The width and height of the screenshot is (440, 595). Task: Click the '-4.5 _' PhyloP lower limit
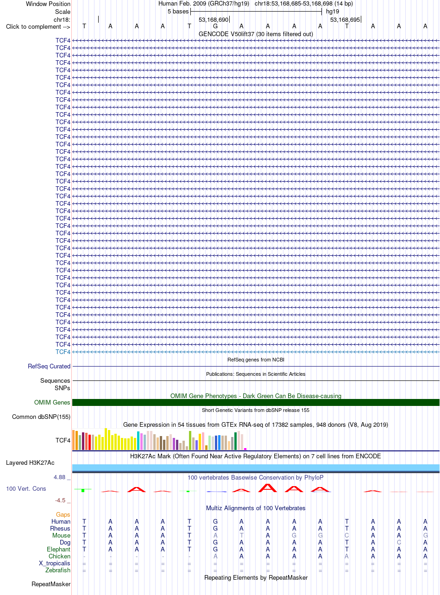coord(63,500)
